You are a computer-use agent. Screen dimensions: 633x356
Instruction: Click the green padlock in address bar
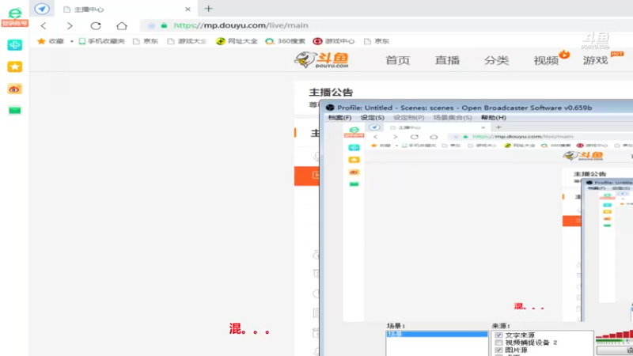pos(164,25)
